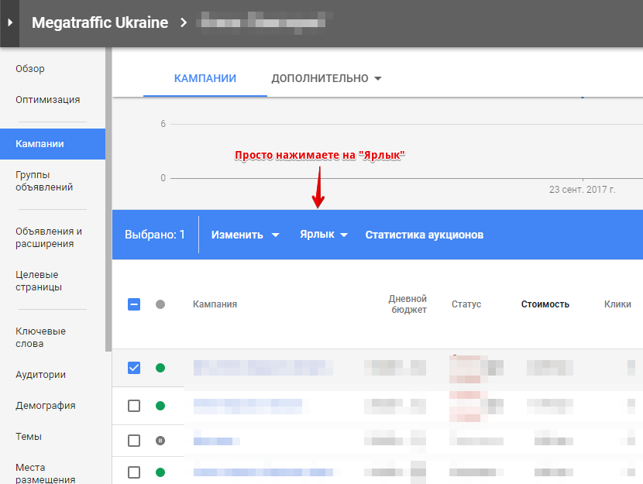Open the Ярлык dropdown menu
The width and height of the screenshot is (643, 484).
click(324, 235)
